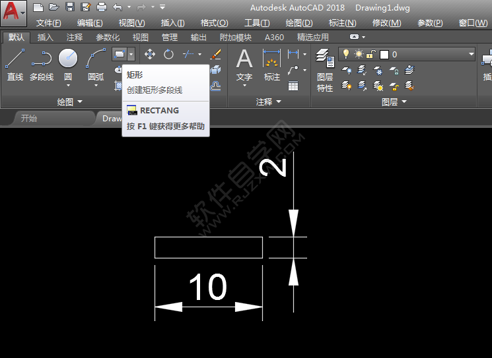
Task: Select the Move tool icon
Action: tap(150, 54)
